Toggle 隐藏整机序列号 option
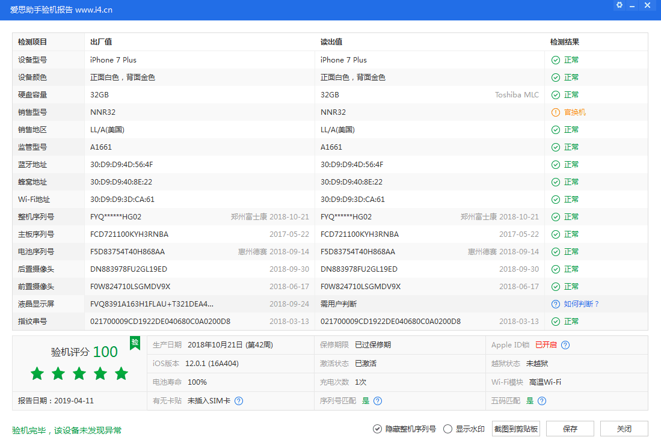The width and height of the screenshot is (661, 440). 404,429
